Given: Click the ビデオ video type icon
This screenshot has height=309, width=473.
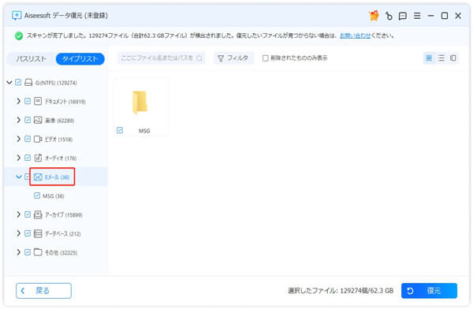Looking at the screenshot, I should point(38,139).
